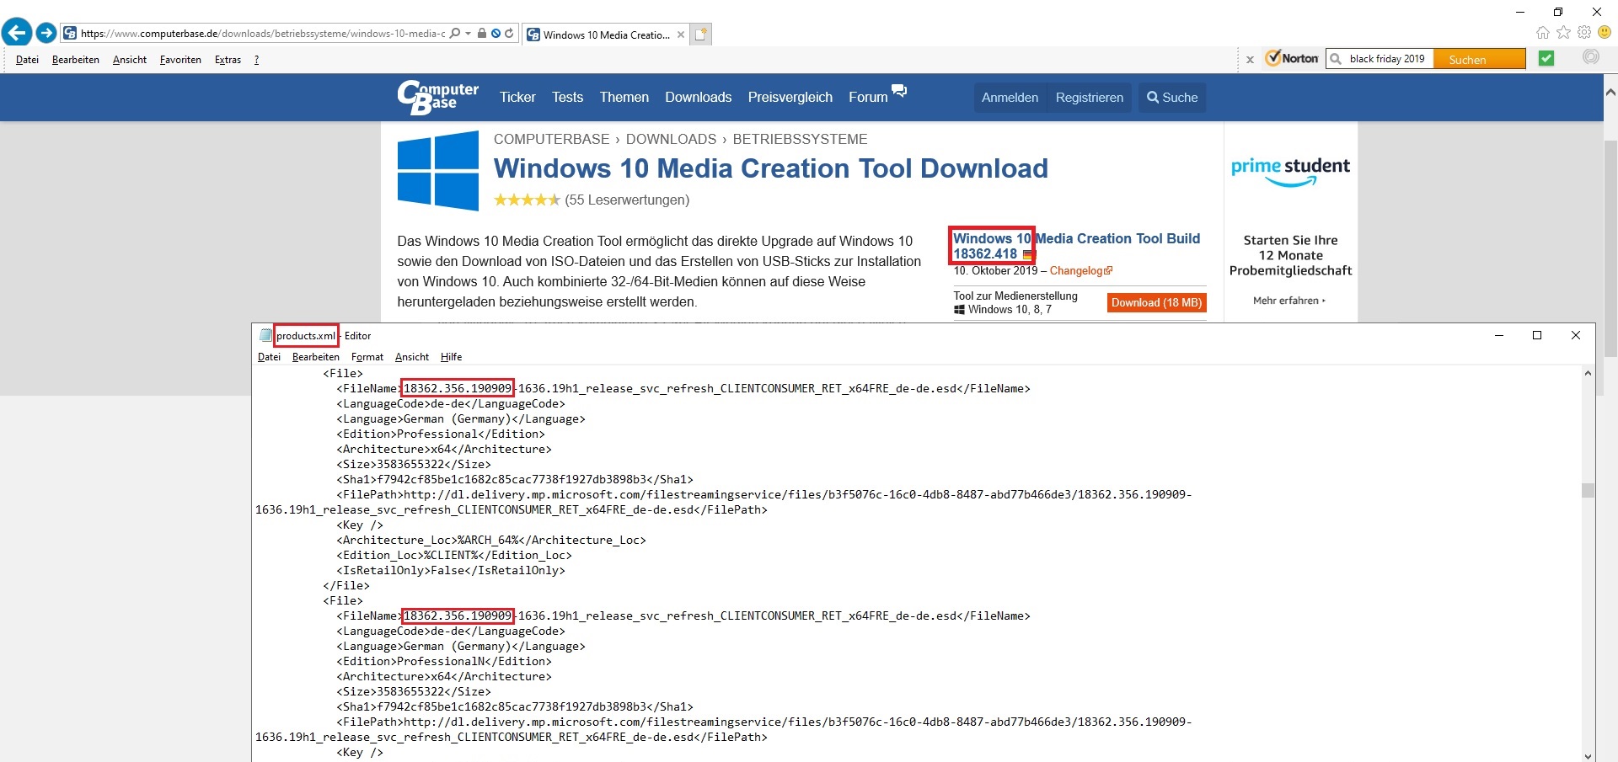Open the Changelog external link

coord(1080,271)
